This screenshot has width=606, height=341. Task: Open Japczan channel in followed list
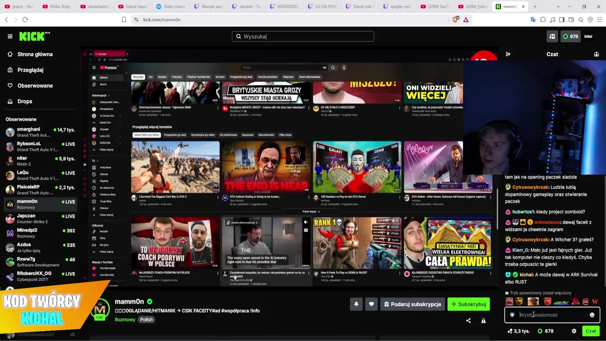coord(40,219)
